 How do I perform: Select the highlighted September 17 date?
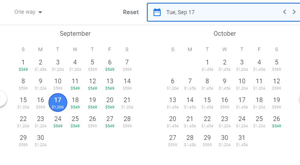click(x=58, y=102)
